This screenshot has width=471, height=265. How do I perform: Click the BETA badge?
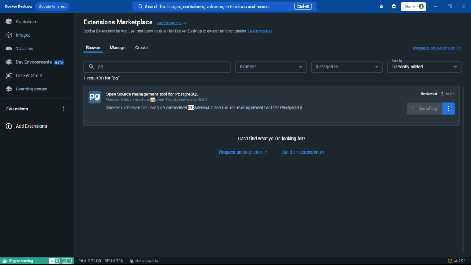pos(59,63)
